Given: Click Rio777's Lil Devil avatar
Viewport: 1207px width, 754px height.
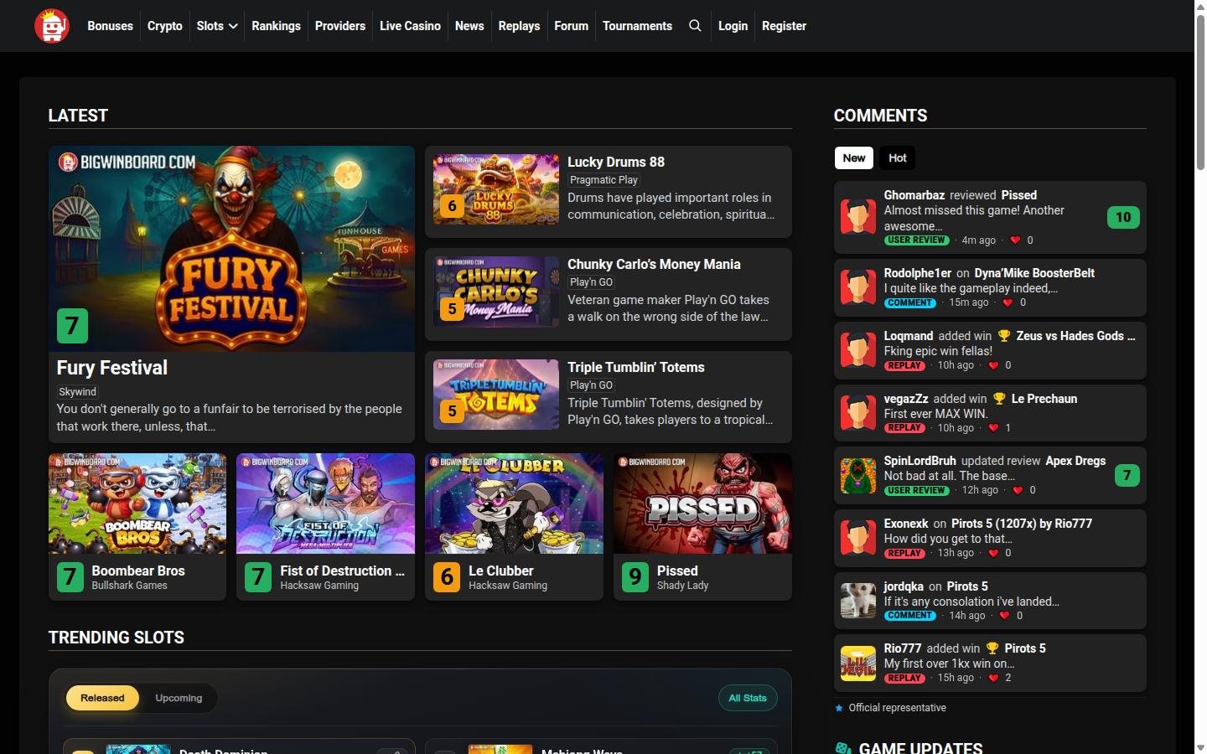Looking at the screenshot, I should point(858,663).
